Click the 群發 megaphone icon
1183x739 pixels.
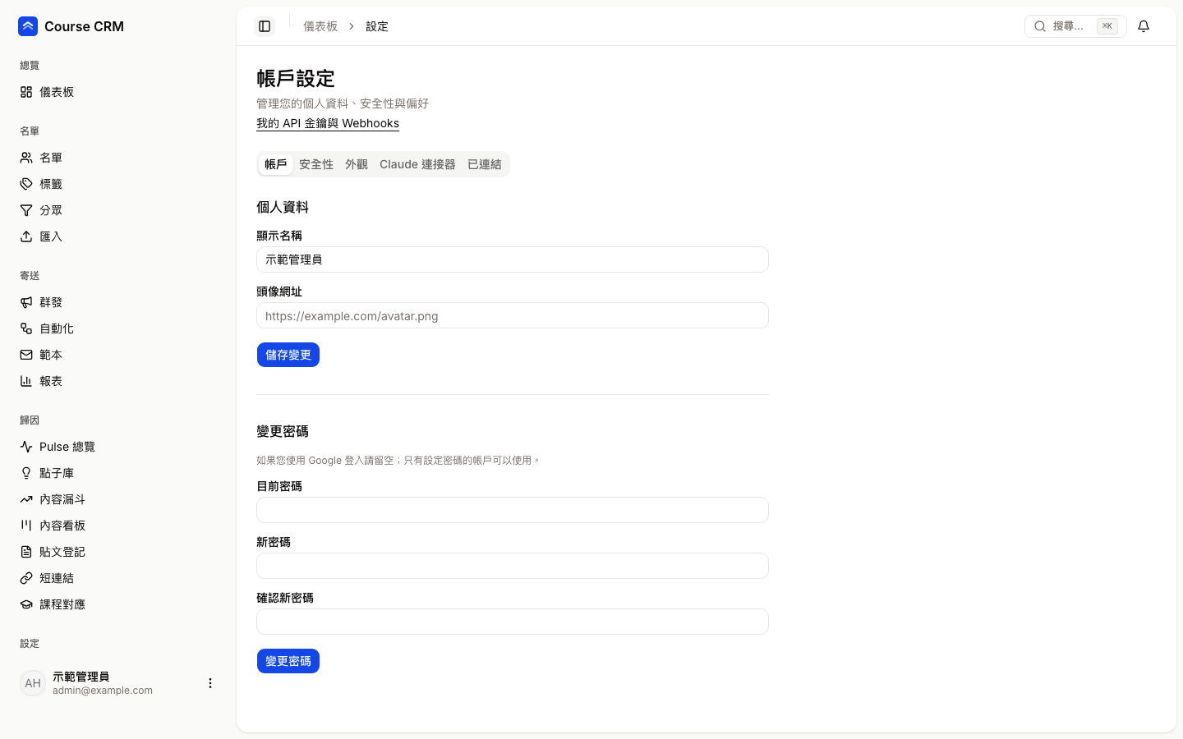pyautogui.click(x=26, y=302)
